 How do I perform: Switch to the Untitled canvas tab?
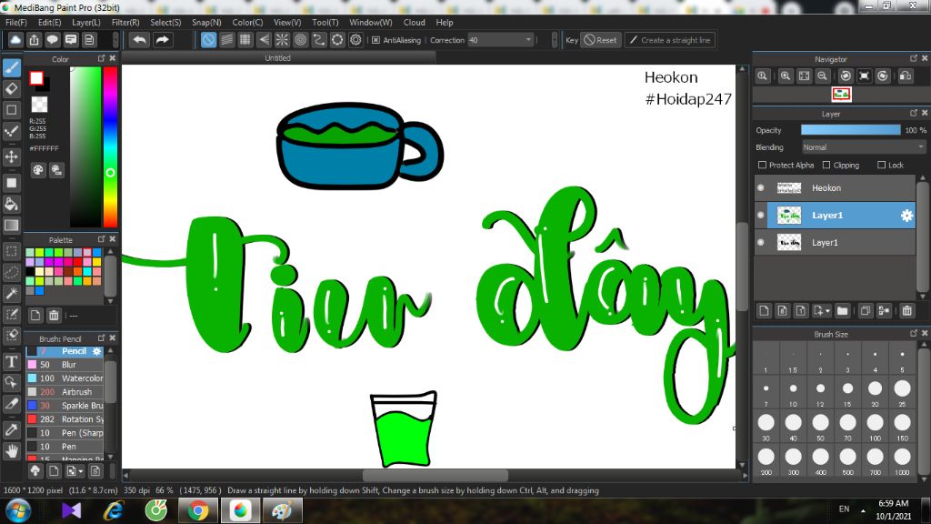(x=278, y=57)
